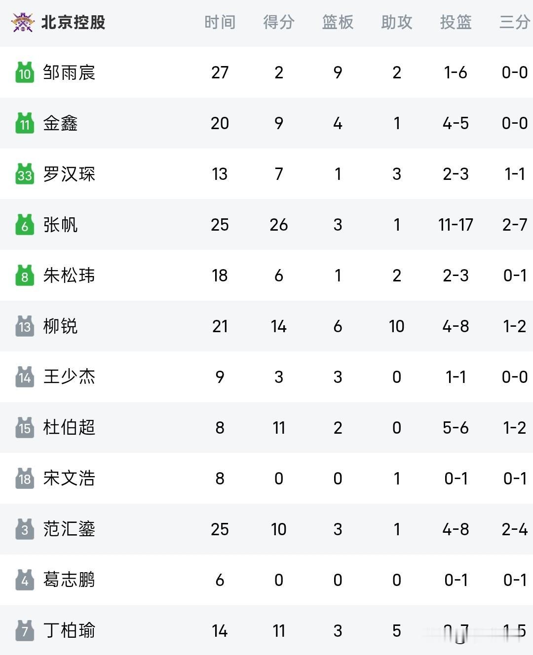Screen dimensions: 533x655
Task: Sort by the 时间 column header
Action: [220, 22]
